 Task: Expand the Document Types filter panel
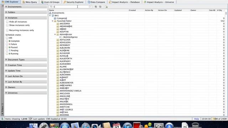coord(26,60)
